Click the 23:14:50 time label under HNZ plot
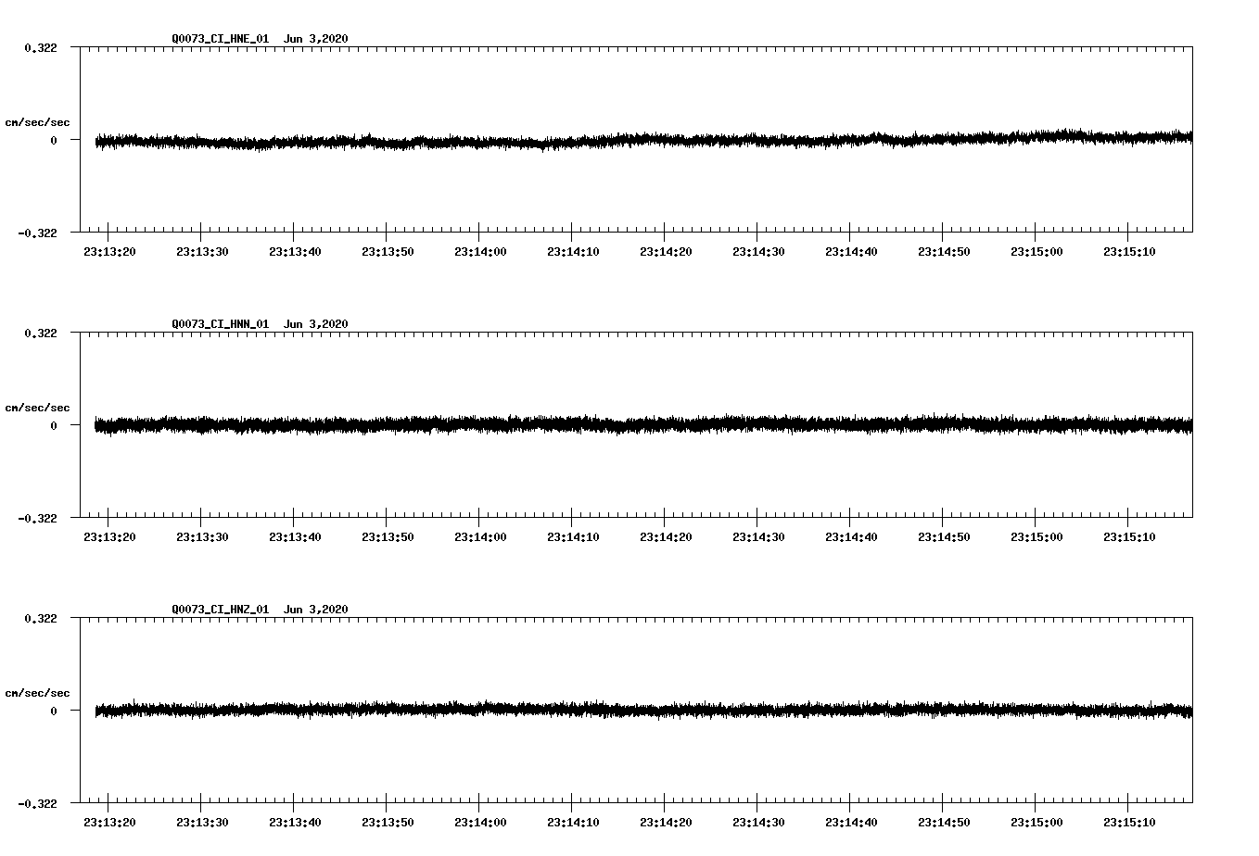 tap(944, 823)
